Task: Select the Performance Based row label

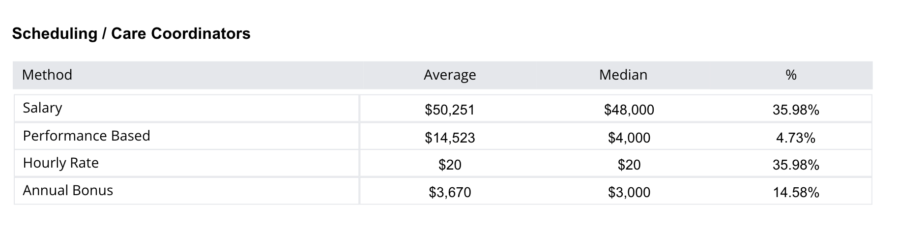Action: (x=87, y=136)
